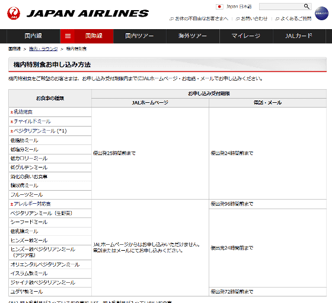Click the 低塩分ミール row text
This screenshot has height=303, width=332.
[x=24, y=150]
